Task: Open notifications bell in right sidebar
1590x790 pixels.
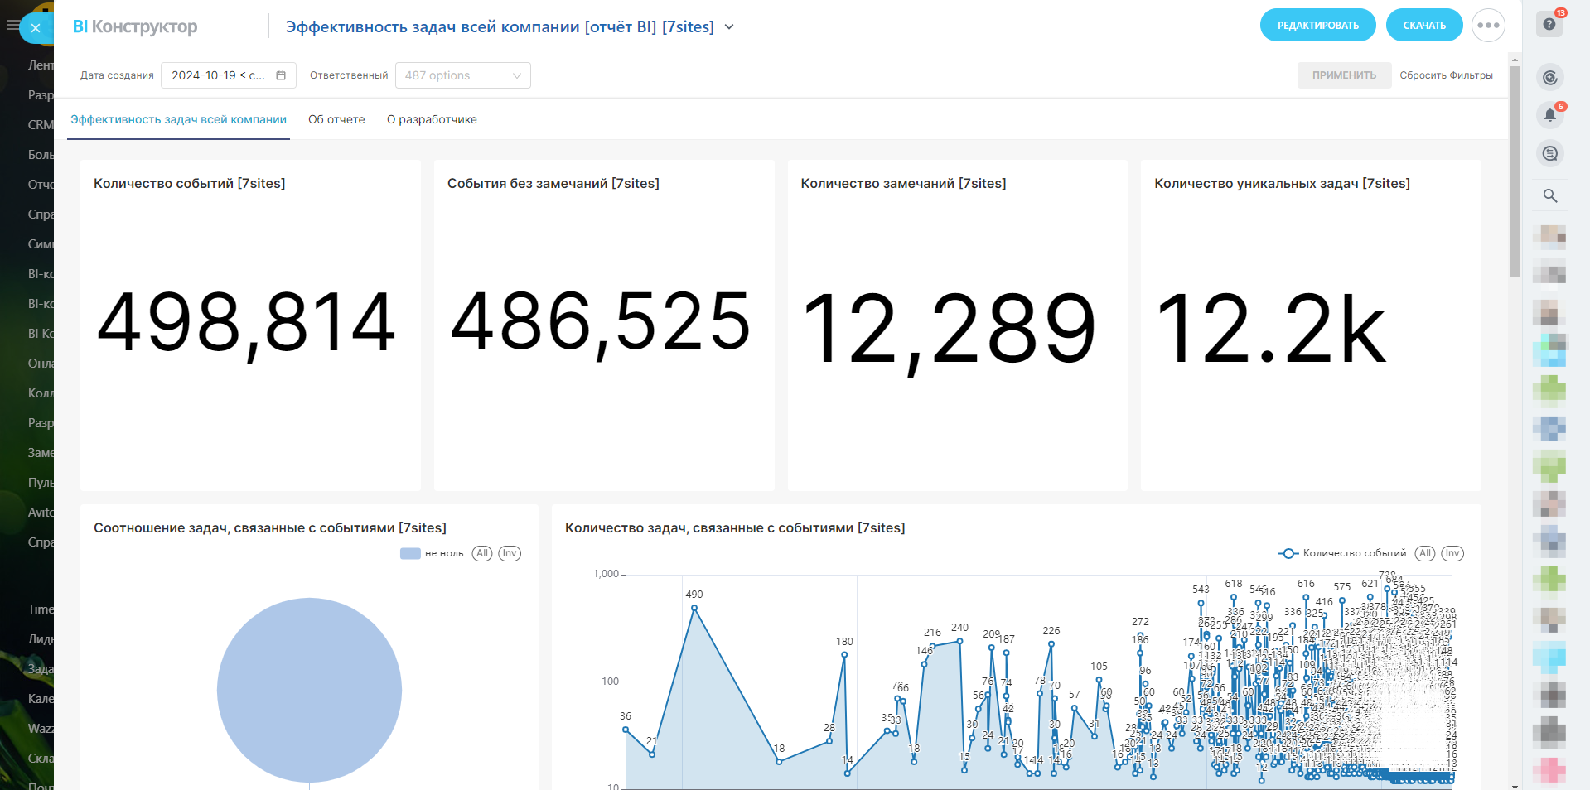Action: (x=1549, y=116)
